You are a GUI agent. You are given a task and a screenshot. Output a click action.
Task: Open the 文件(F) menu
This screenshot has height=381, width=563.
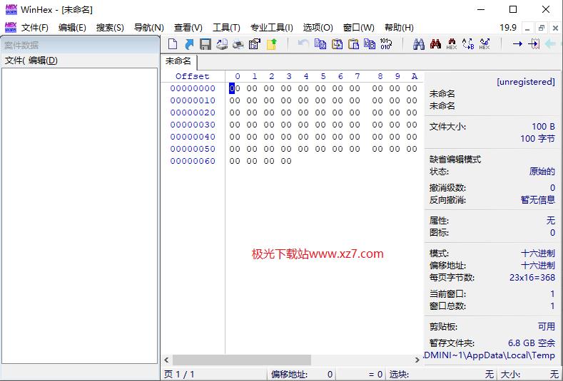pos(35,28)
